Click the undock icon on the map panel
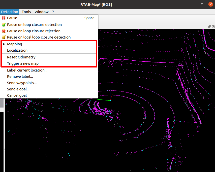The image size is (215, 172). click(210, 27)
